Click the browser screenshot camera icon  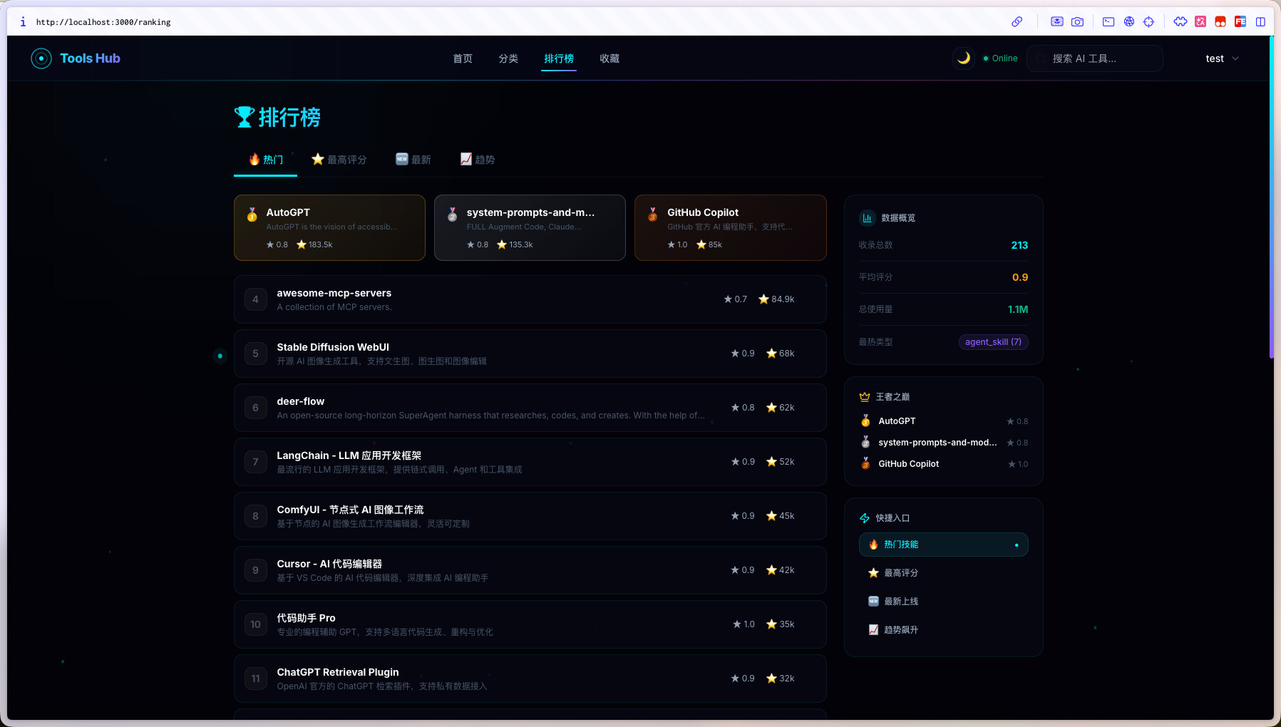click(1077, 22)
